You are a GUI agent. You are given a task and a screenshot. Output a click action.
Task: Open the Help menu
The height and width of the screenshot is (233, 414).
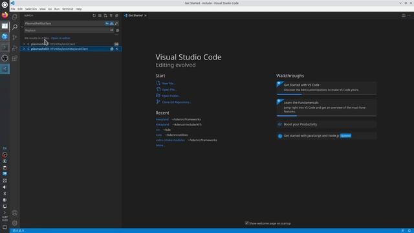tap(79, 9)
